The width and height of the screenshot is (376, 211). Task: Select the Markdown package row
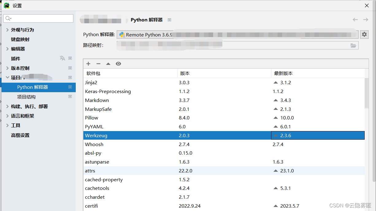pos(224,100)
